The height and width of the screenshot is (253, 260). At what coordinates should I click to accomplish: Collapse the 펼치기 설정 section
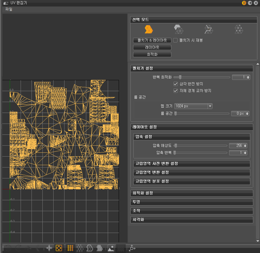click(x=192, y=68)
